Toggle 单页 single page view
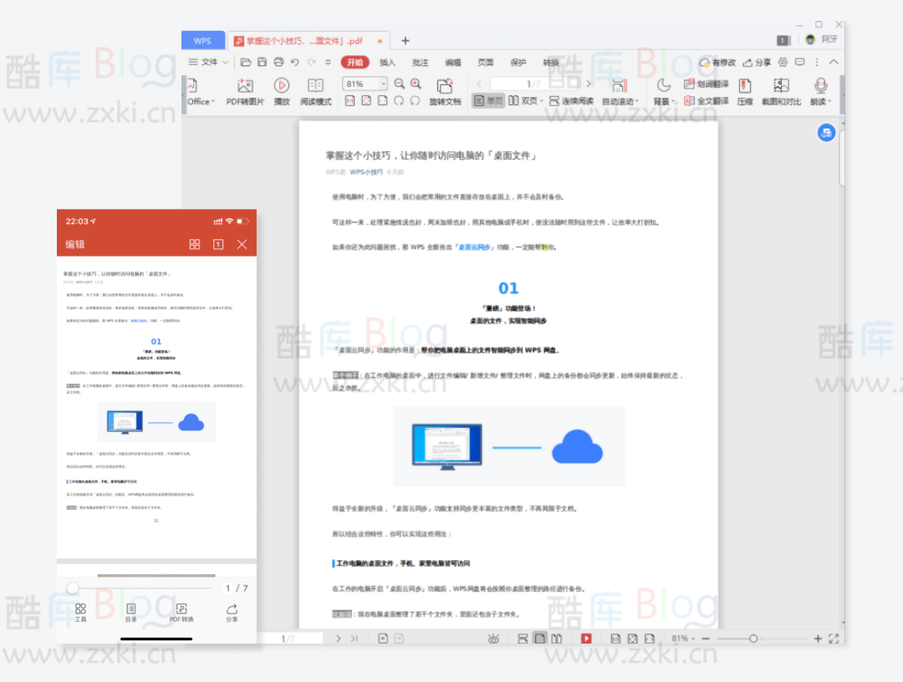The height and width of the screenshot is (682, 903). pos(488,101)
